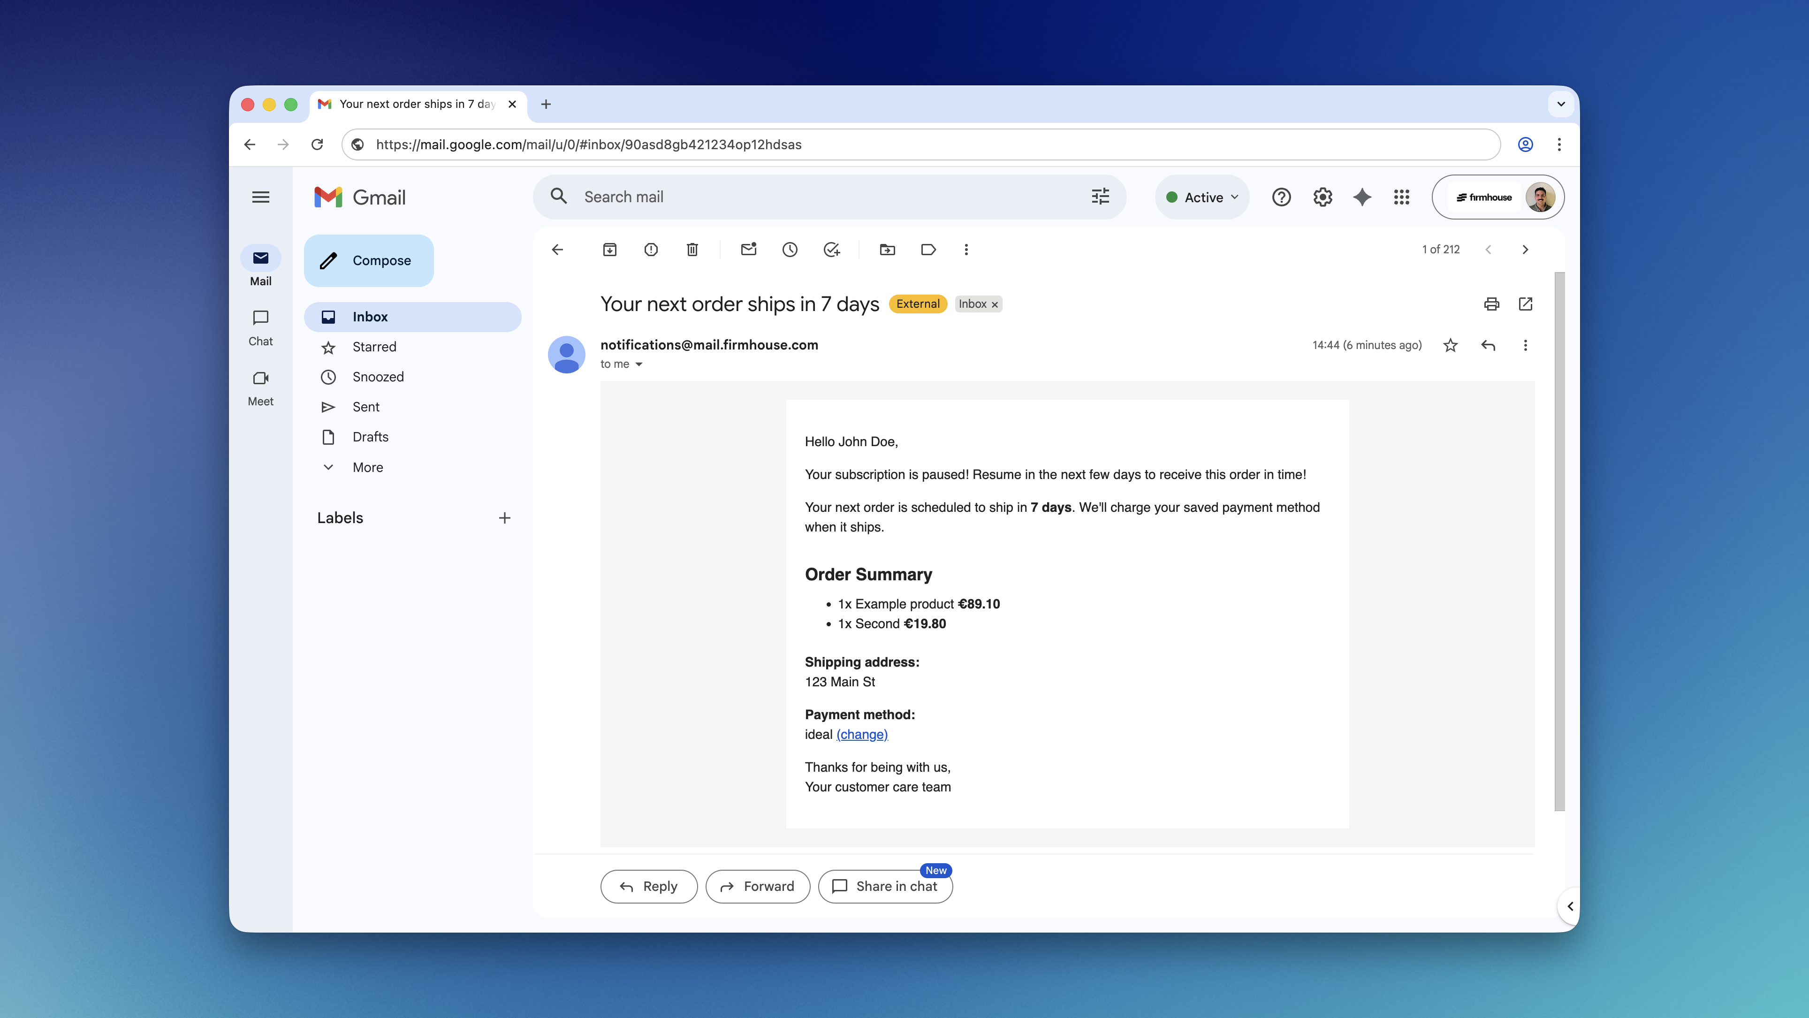
Task: Print the email with the printer icon
Action: coord(1491,304)
